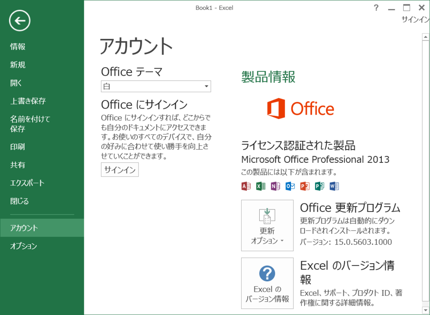Click the scrollbar down arrow
Image resolution: width=430 pixels, height=315 pixels.
426,311
